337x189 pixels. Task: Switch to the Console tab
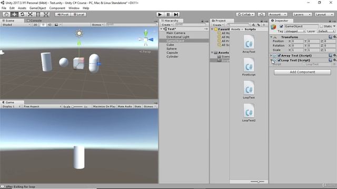pos(34,20)
